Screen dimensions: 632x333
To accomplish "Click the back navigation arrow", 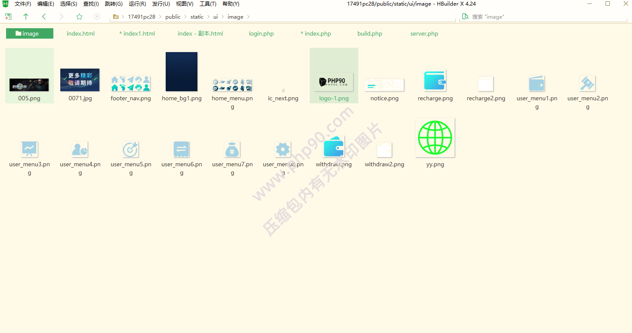I will (44, 16).
